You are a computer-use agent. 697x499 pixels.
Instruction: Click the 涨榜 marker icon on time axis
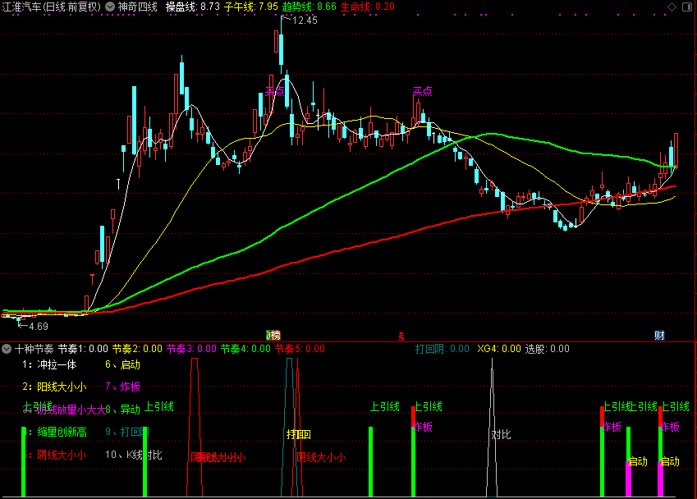click(x=273, y=335)
